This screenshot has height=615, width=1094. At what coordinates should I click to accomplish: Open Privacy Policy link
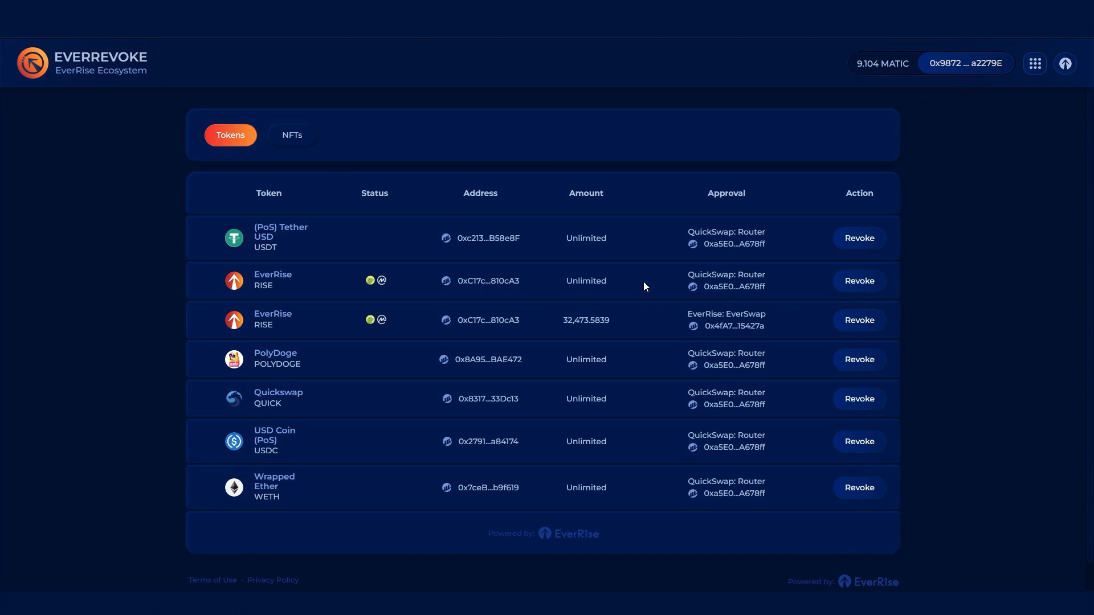[273, 580]
